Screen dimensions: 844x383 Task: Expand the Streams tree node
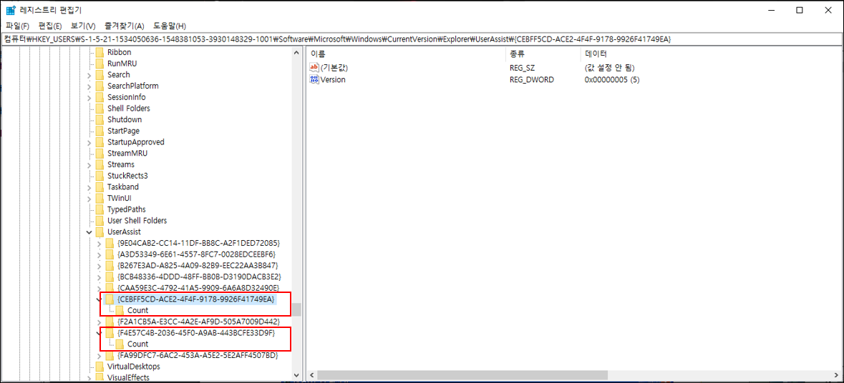89,164
